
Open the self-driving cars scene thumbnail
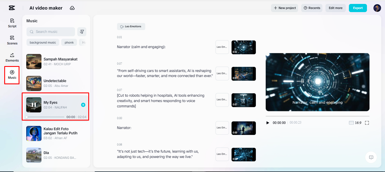(x=244, y=74)
